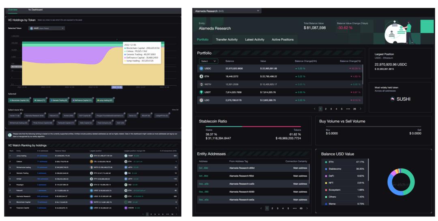Image resolution: width=438 pixels, height=221 pixels.
Task: Click the SUSHI token logo
Action: click(392, 99)
